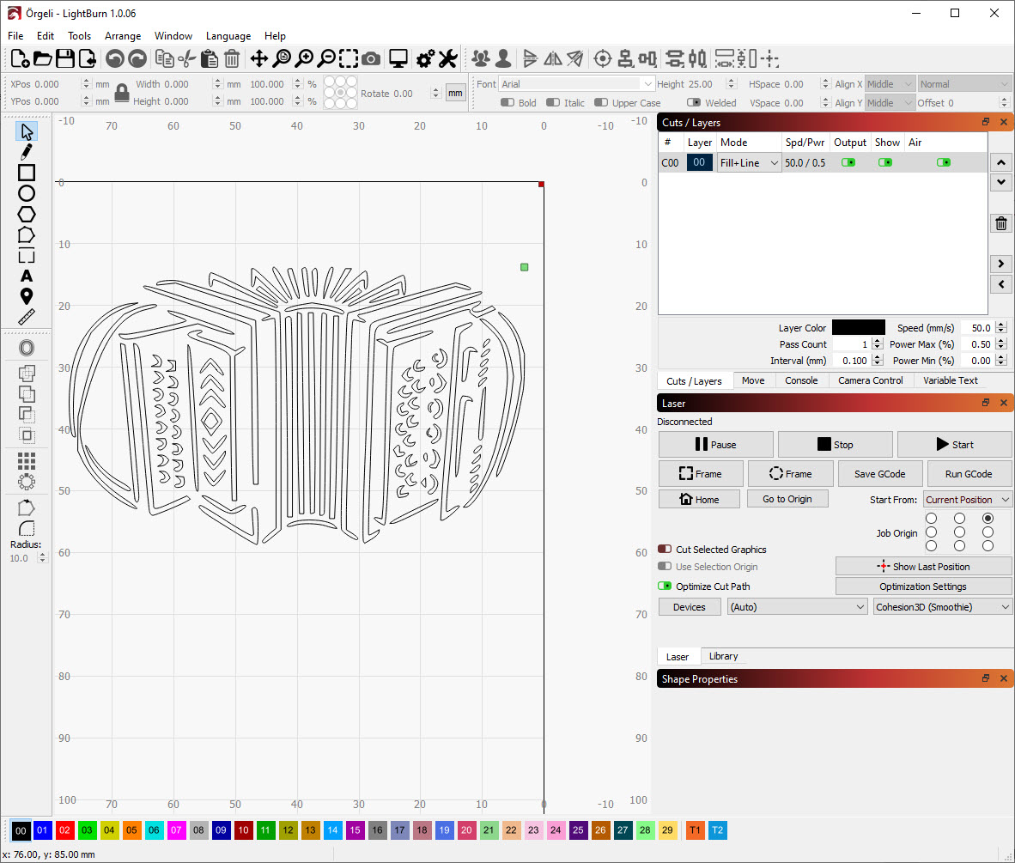Select the Draw Lines pencil tool

tap(27, 152)
